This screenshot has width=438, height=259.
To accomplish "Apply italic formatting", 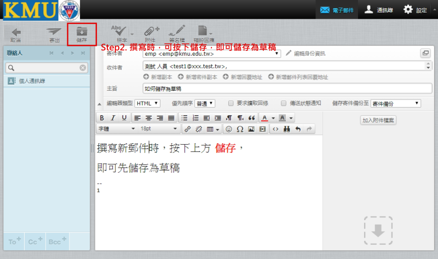I will [113, 118].
